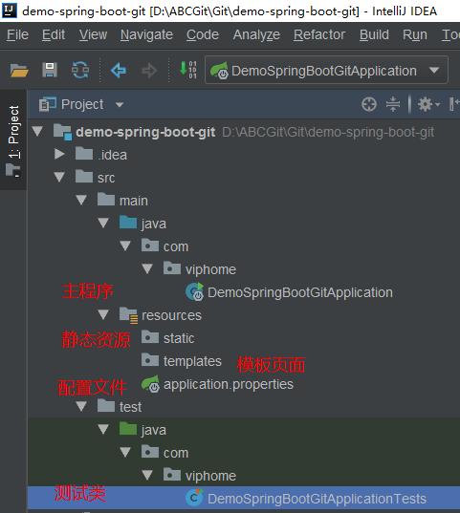Open the gear icon's small dropdown arrow
This screenshot has width=460, height=513.
(437, 105)
